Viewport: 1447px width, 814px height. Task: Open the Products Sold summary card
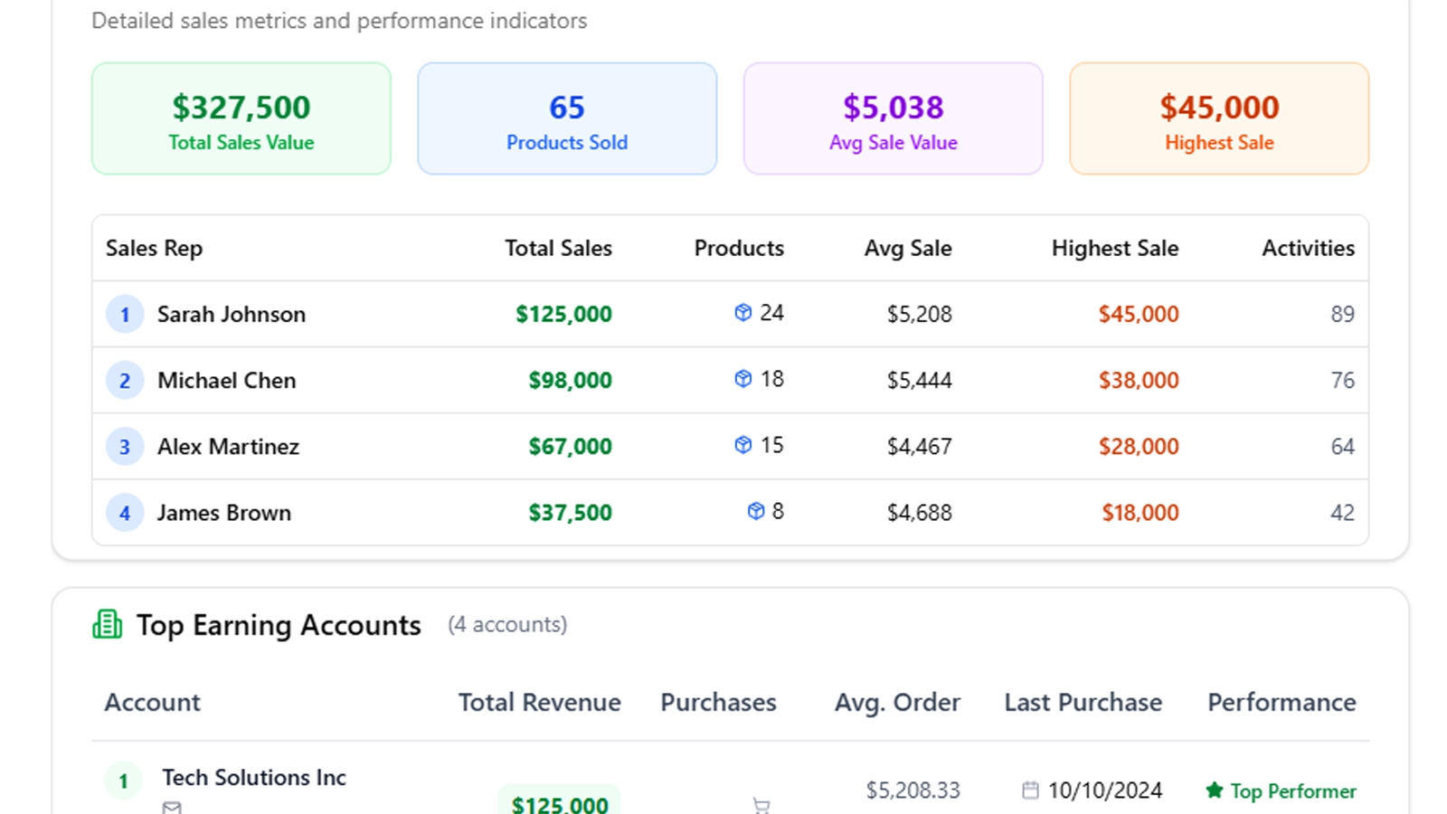tap(567, 118)
